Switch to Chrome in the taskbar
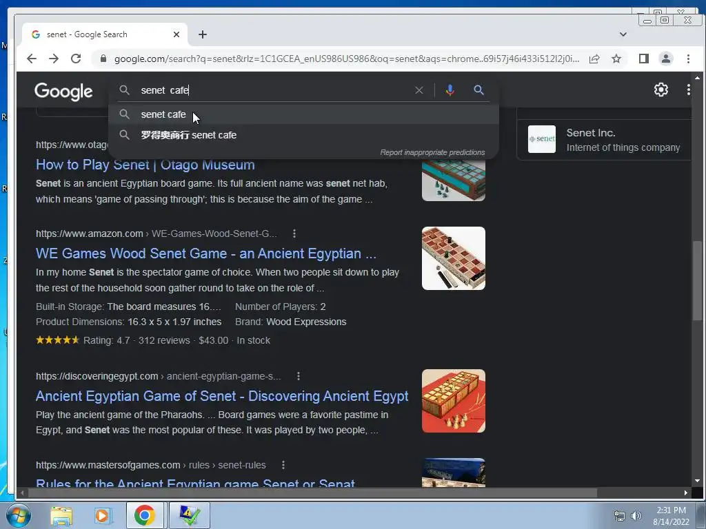The width and height of the screenshot is (706, 529). tap(145, 515)
